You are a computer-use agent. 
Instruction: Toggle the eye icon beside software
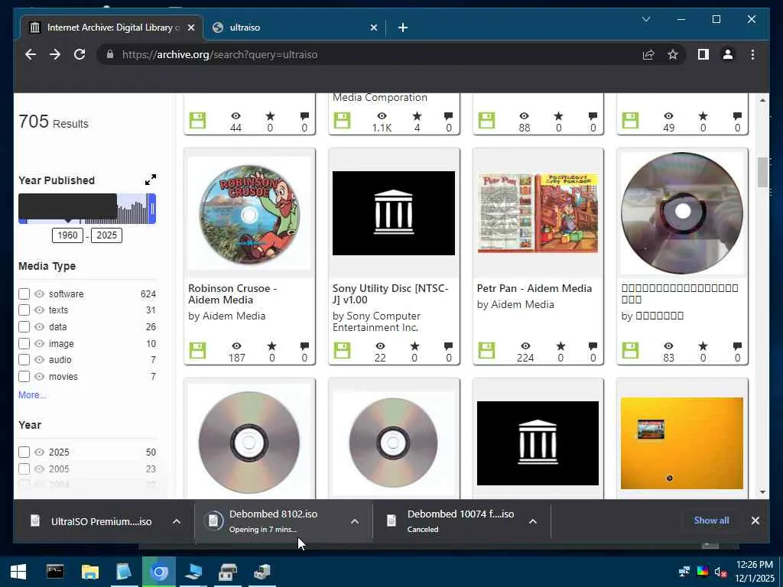(40, 294)
